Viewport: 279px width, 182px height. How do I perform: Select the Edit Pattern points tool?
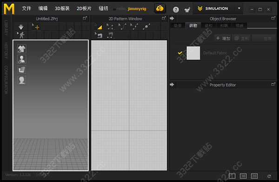pyautogui.click(x=110, y=27)
